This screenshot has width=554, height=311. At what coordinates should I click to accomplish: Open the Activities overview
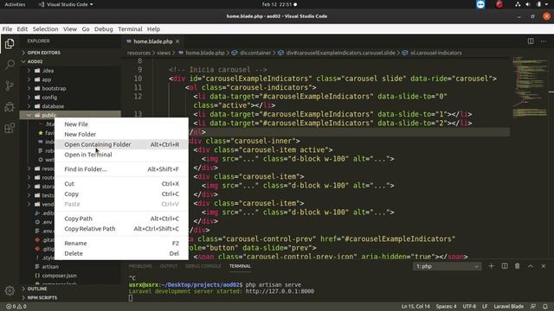[x=15, y=4]
